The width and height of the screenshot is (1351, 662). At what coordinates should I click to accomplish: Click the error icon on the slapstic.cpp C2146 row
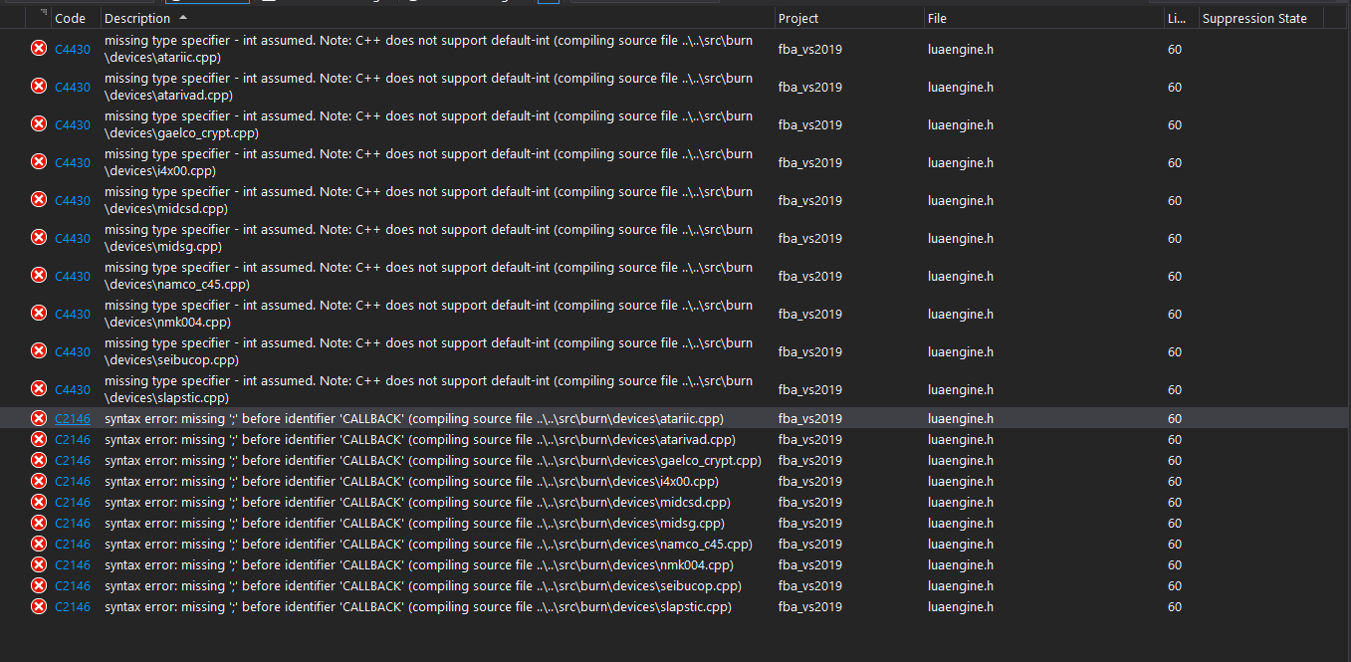click(x=38, y=606)
